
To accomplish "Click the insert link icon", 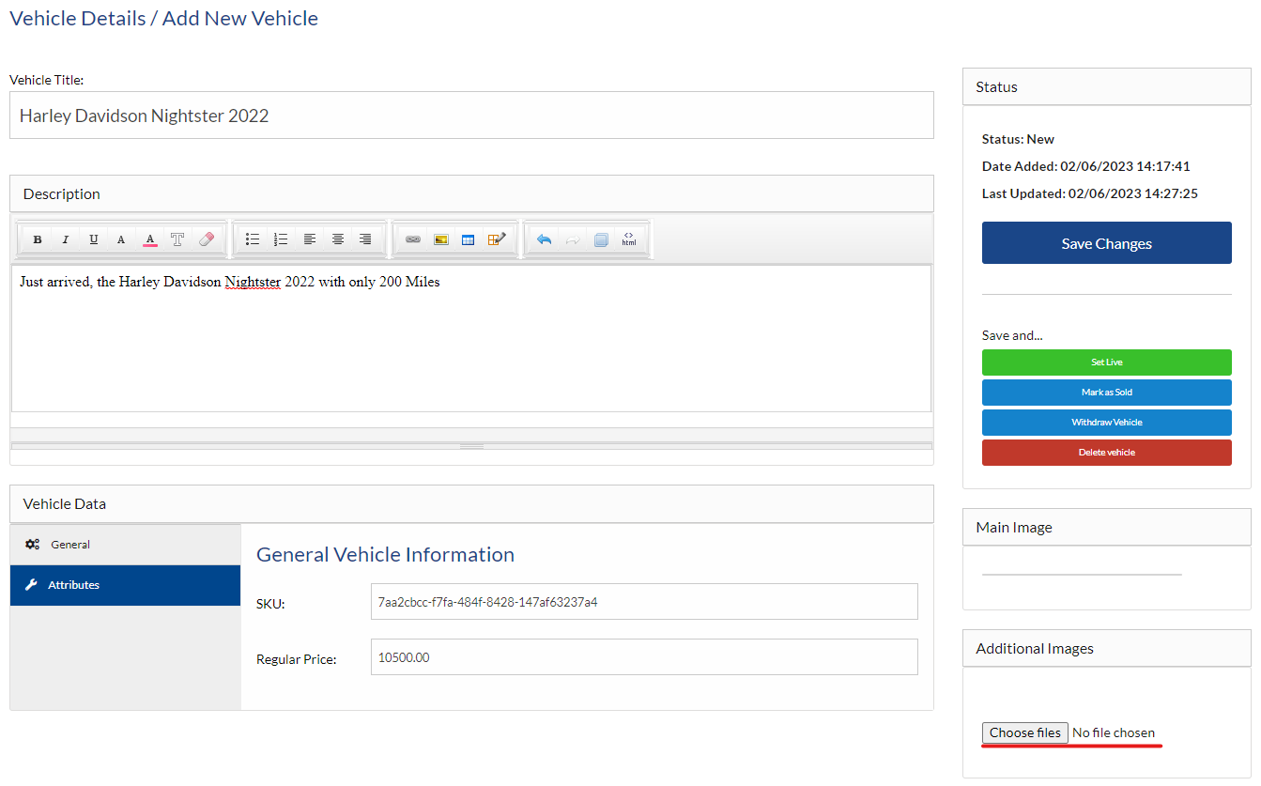I will point(412,239).
